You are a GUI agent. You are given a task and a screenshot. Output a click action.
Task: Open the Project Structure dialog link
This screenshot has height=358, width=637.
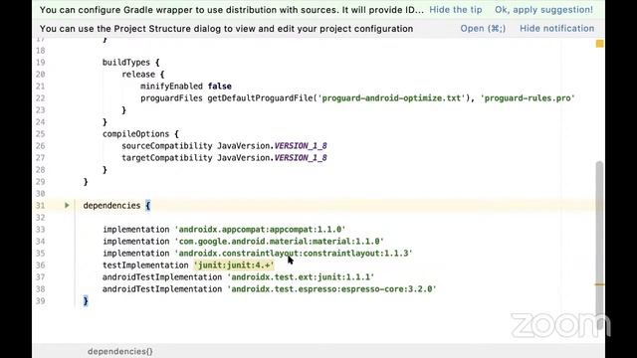(483, 29)
